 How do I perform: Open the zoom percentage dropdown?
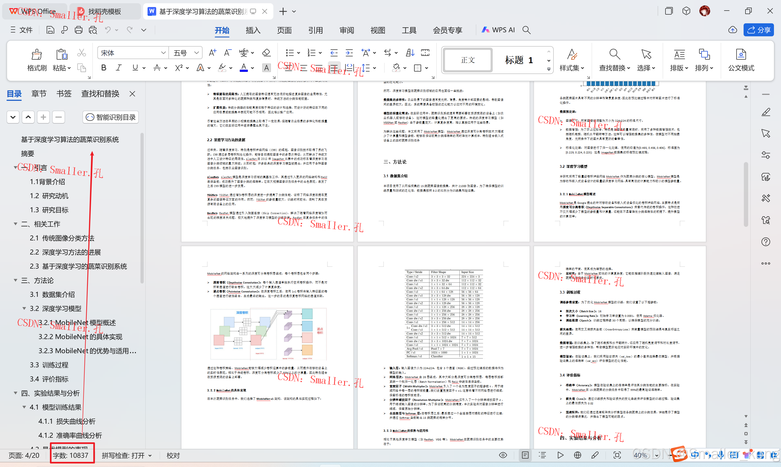coord(657,455)
